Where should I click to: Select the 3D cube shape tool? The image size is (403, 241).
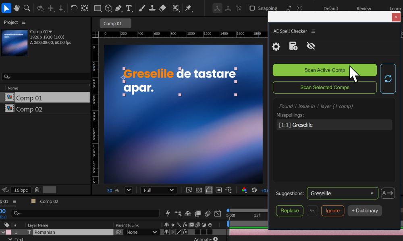tap(108, 8)
